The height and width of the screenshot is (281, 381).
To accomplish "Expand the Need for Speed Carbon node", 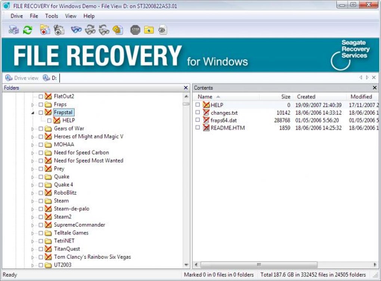I will (32, 153).
